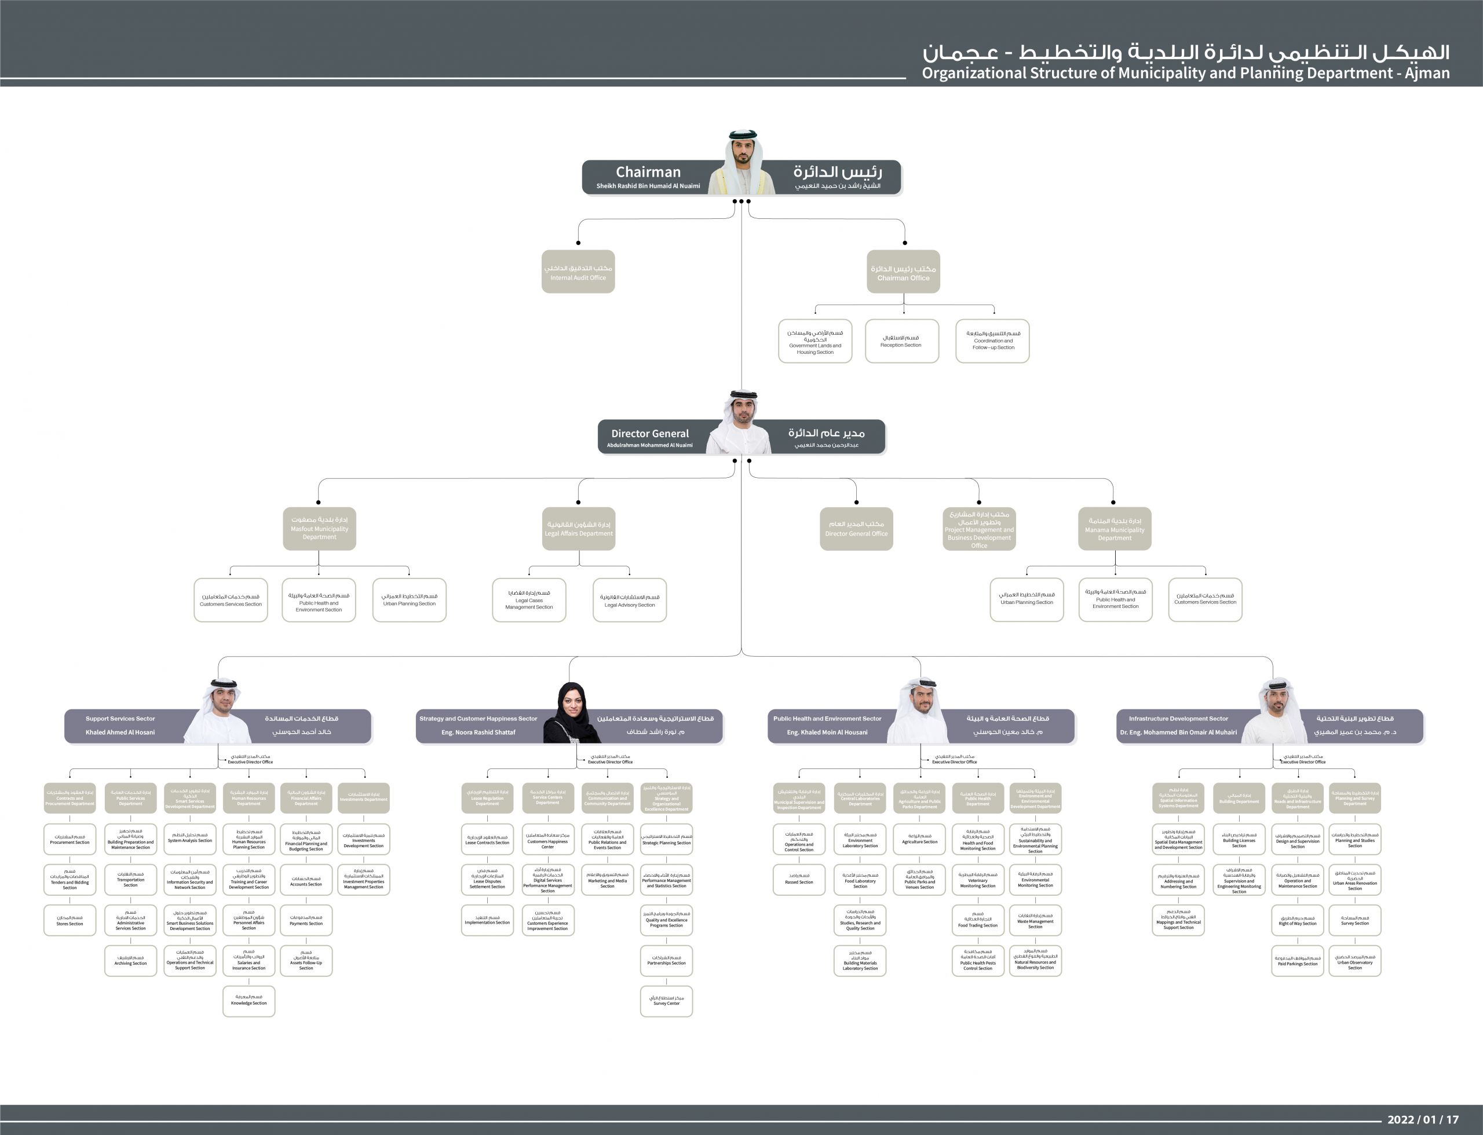This screenshot has width=1483, height=1135.
Task: Click Salaries and Insurance Section box
Action: [249, 961]
